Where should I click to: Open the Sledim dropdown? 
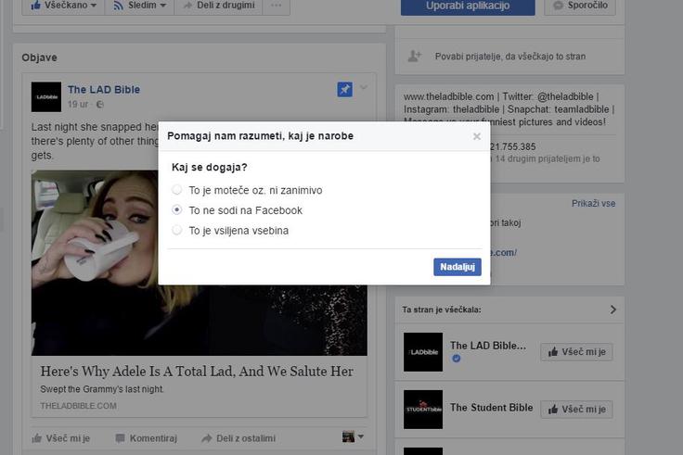139,6
